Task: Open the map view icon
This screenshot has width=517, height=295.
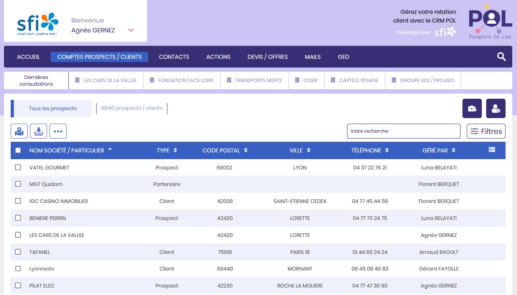Action: point(19,131)
